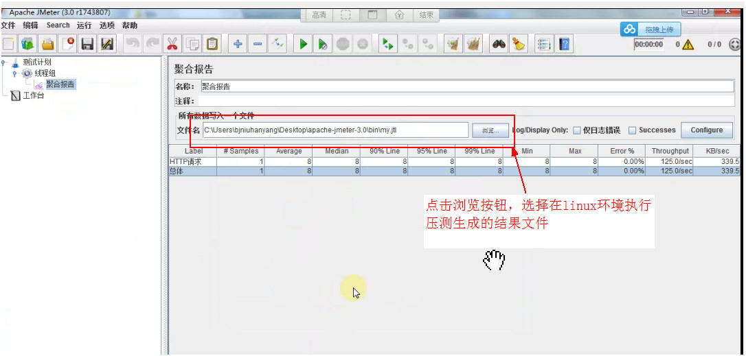This screenshot has width=746, height=356.
Task: Click the 总体 total row label
Action: [193, 171]
